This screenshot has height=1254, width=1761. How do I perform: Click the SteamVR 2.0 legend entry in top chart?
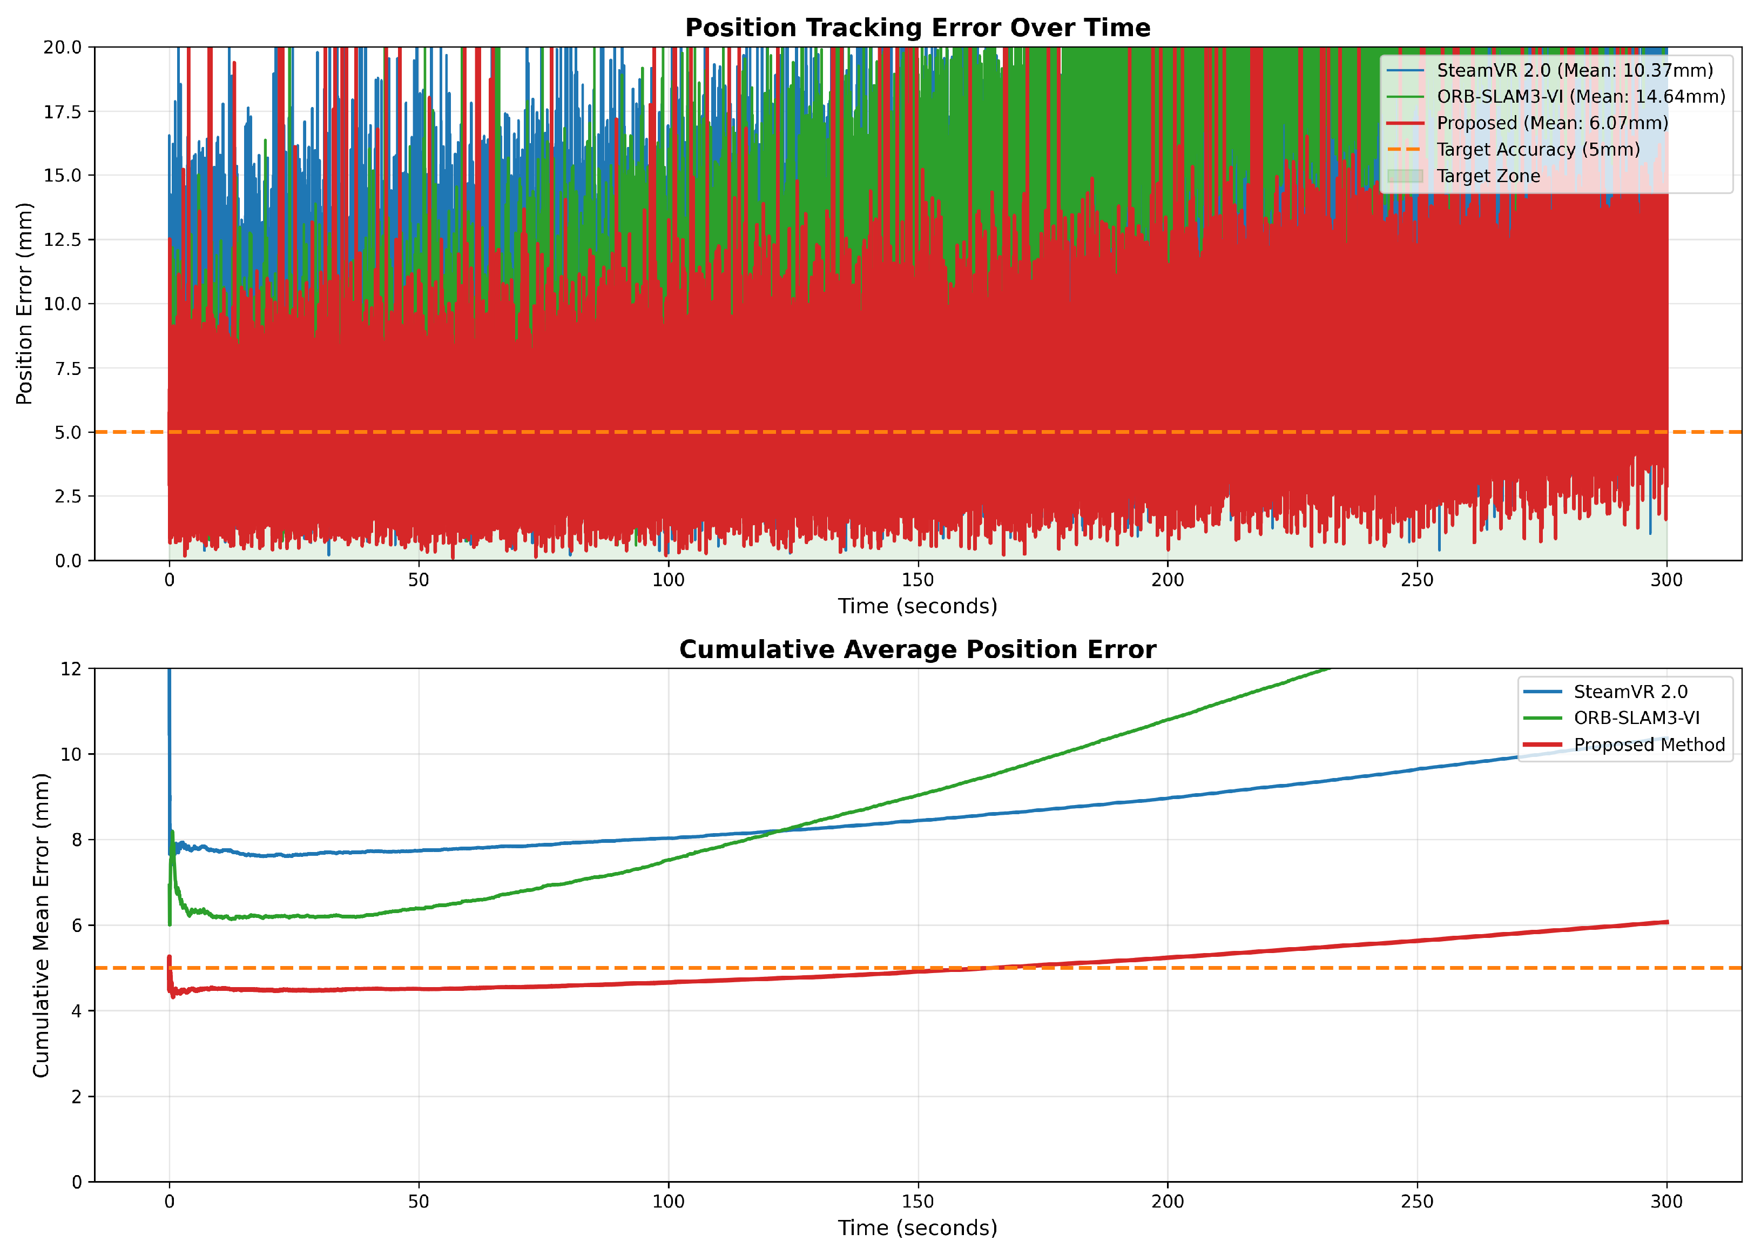(1574, 70)
